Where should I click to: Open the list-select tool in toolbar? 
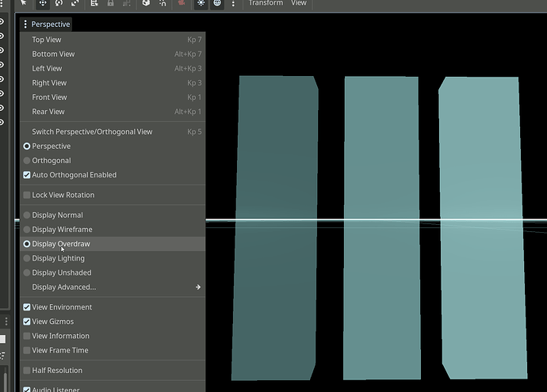(x=94, y=3)
